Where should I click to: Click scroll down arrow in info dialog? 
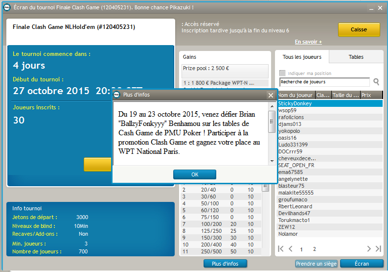[x=272, y=161]
